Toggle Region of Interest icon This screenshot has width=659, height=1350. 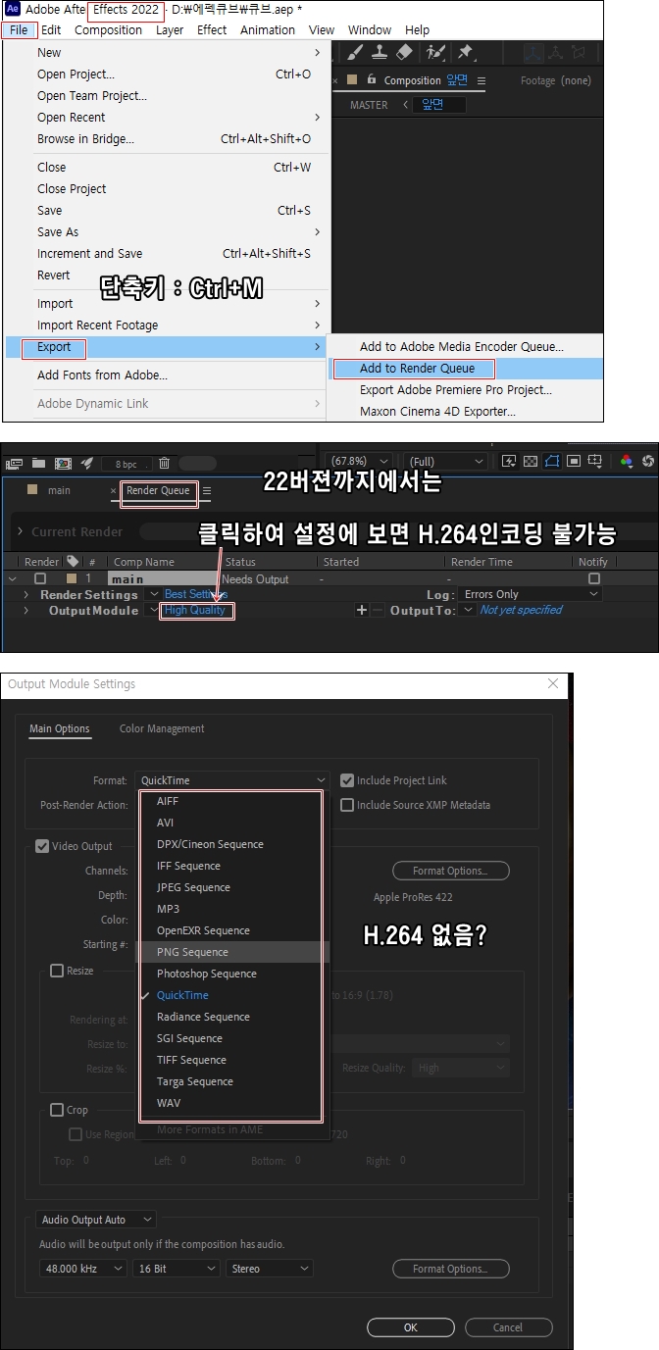tap(574, 461)
